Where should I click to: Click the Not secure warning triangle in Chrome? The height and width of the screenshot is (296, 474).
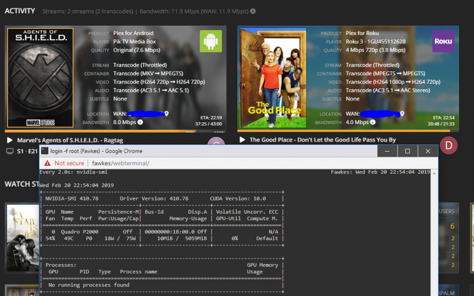click(x=47, y=163)
